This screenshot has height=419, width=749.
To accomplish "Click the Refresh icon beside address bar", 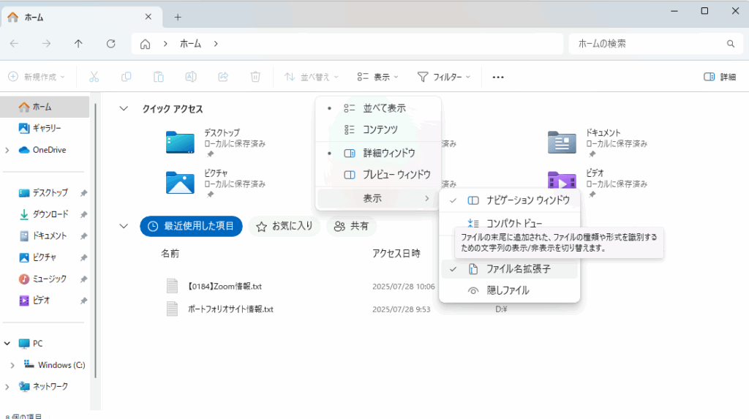I will coord(111,44).
